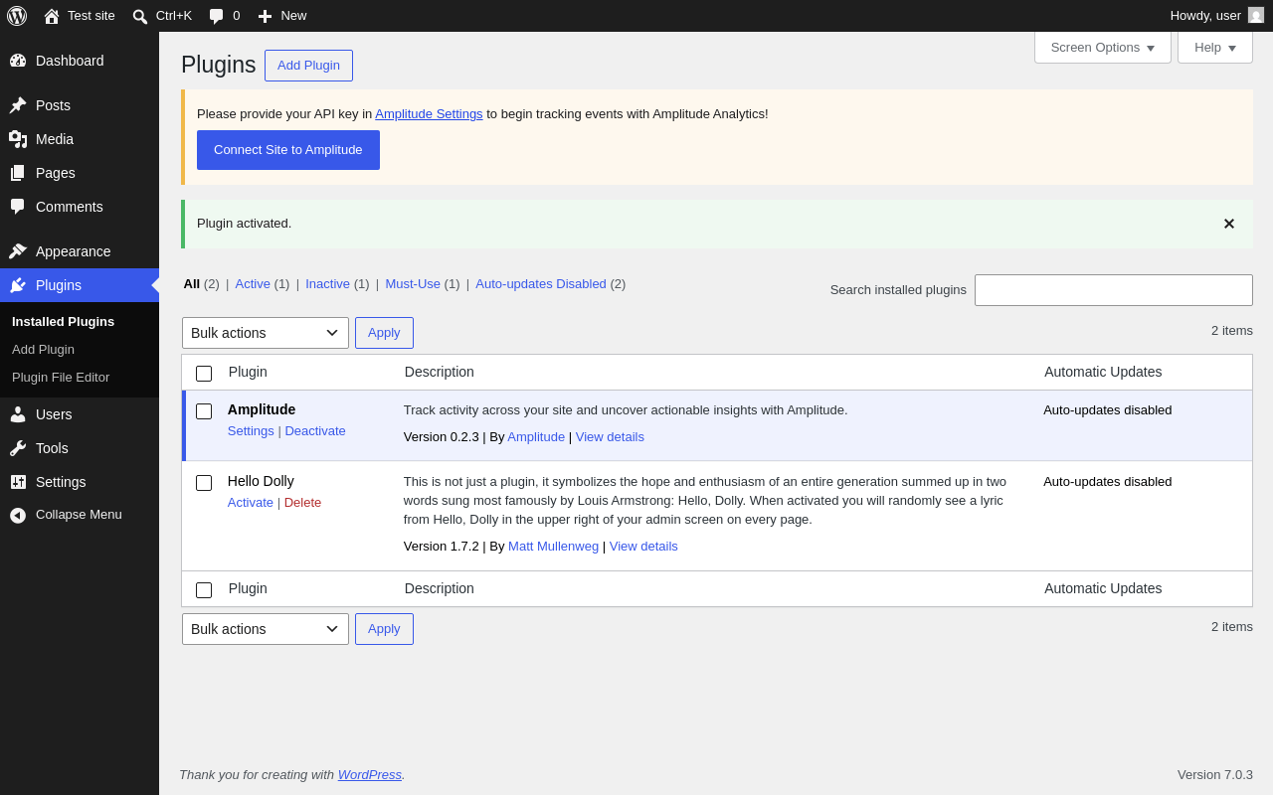This screenshot has width=1273, height=795.
Task: Focus the Search installed plugins field
Action: 1114,290
